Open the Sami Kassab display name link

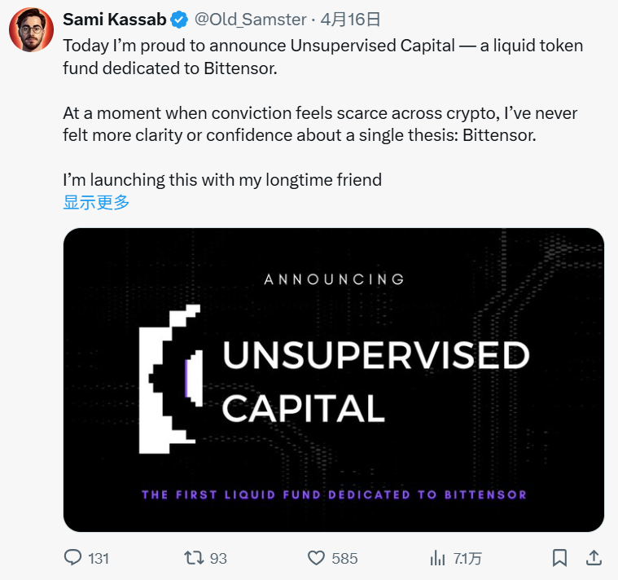114,20
